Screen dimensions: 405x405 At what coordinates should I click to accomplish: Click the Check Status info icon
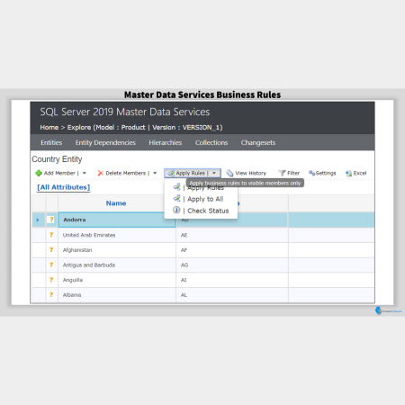coord(176,210)
